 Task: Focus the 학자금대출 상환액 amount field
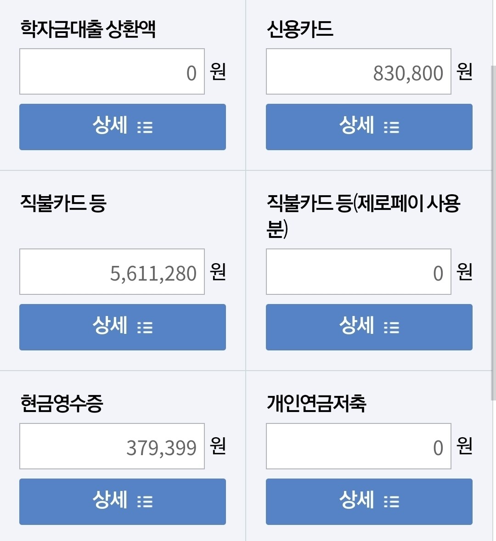112,72
